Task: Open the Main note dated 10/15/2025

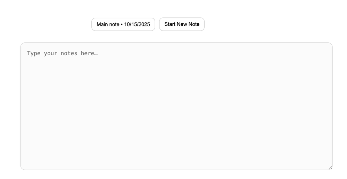Action: point(123,24)
